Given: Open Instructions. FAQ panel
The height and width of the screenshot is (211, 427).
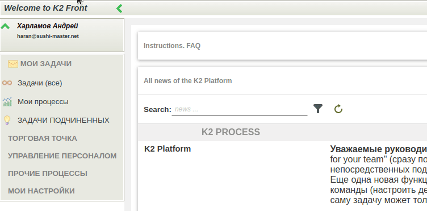Looking at the screenshot, I should 172,46.
